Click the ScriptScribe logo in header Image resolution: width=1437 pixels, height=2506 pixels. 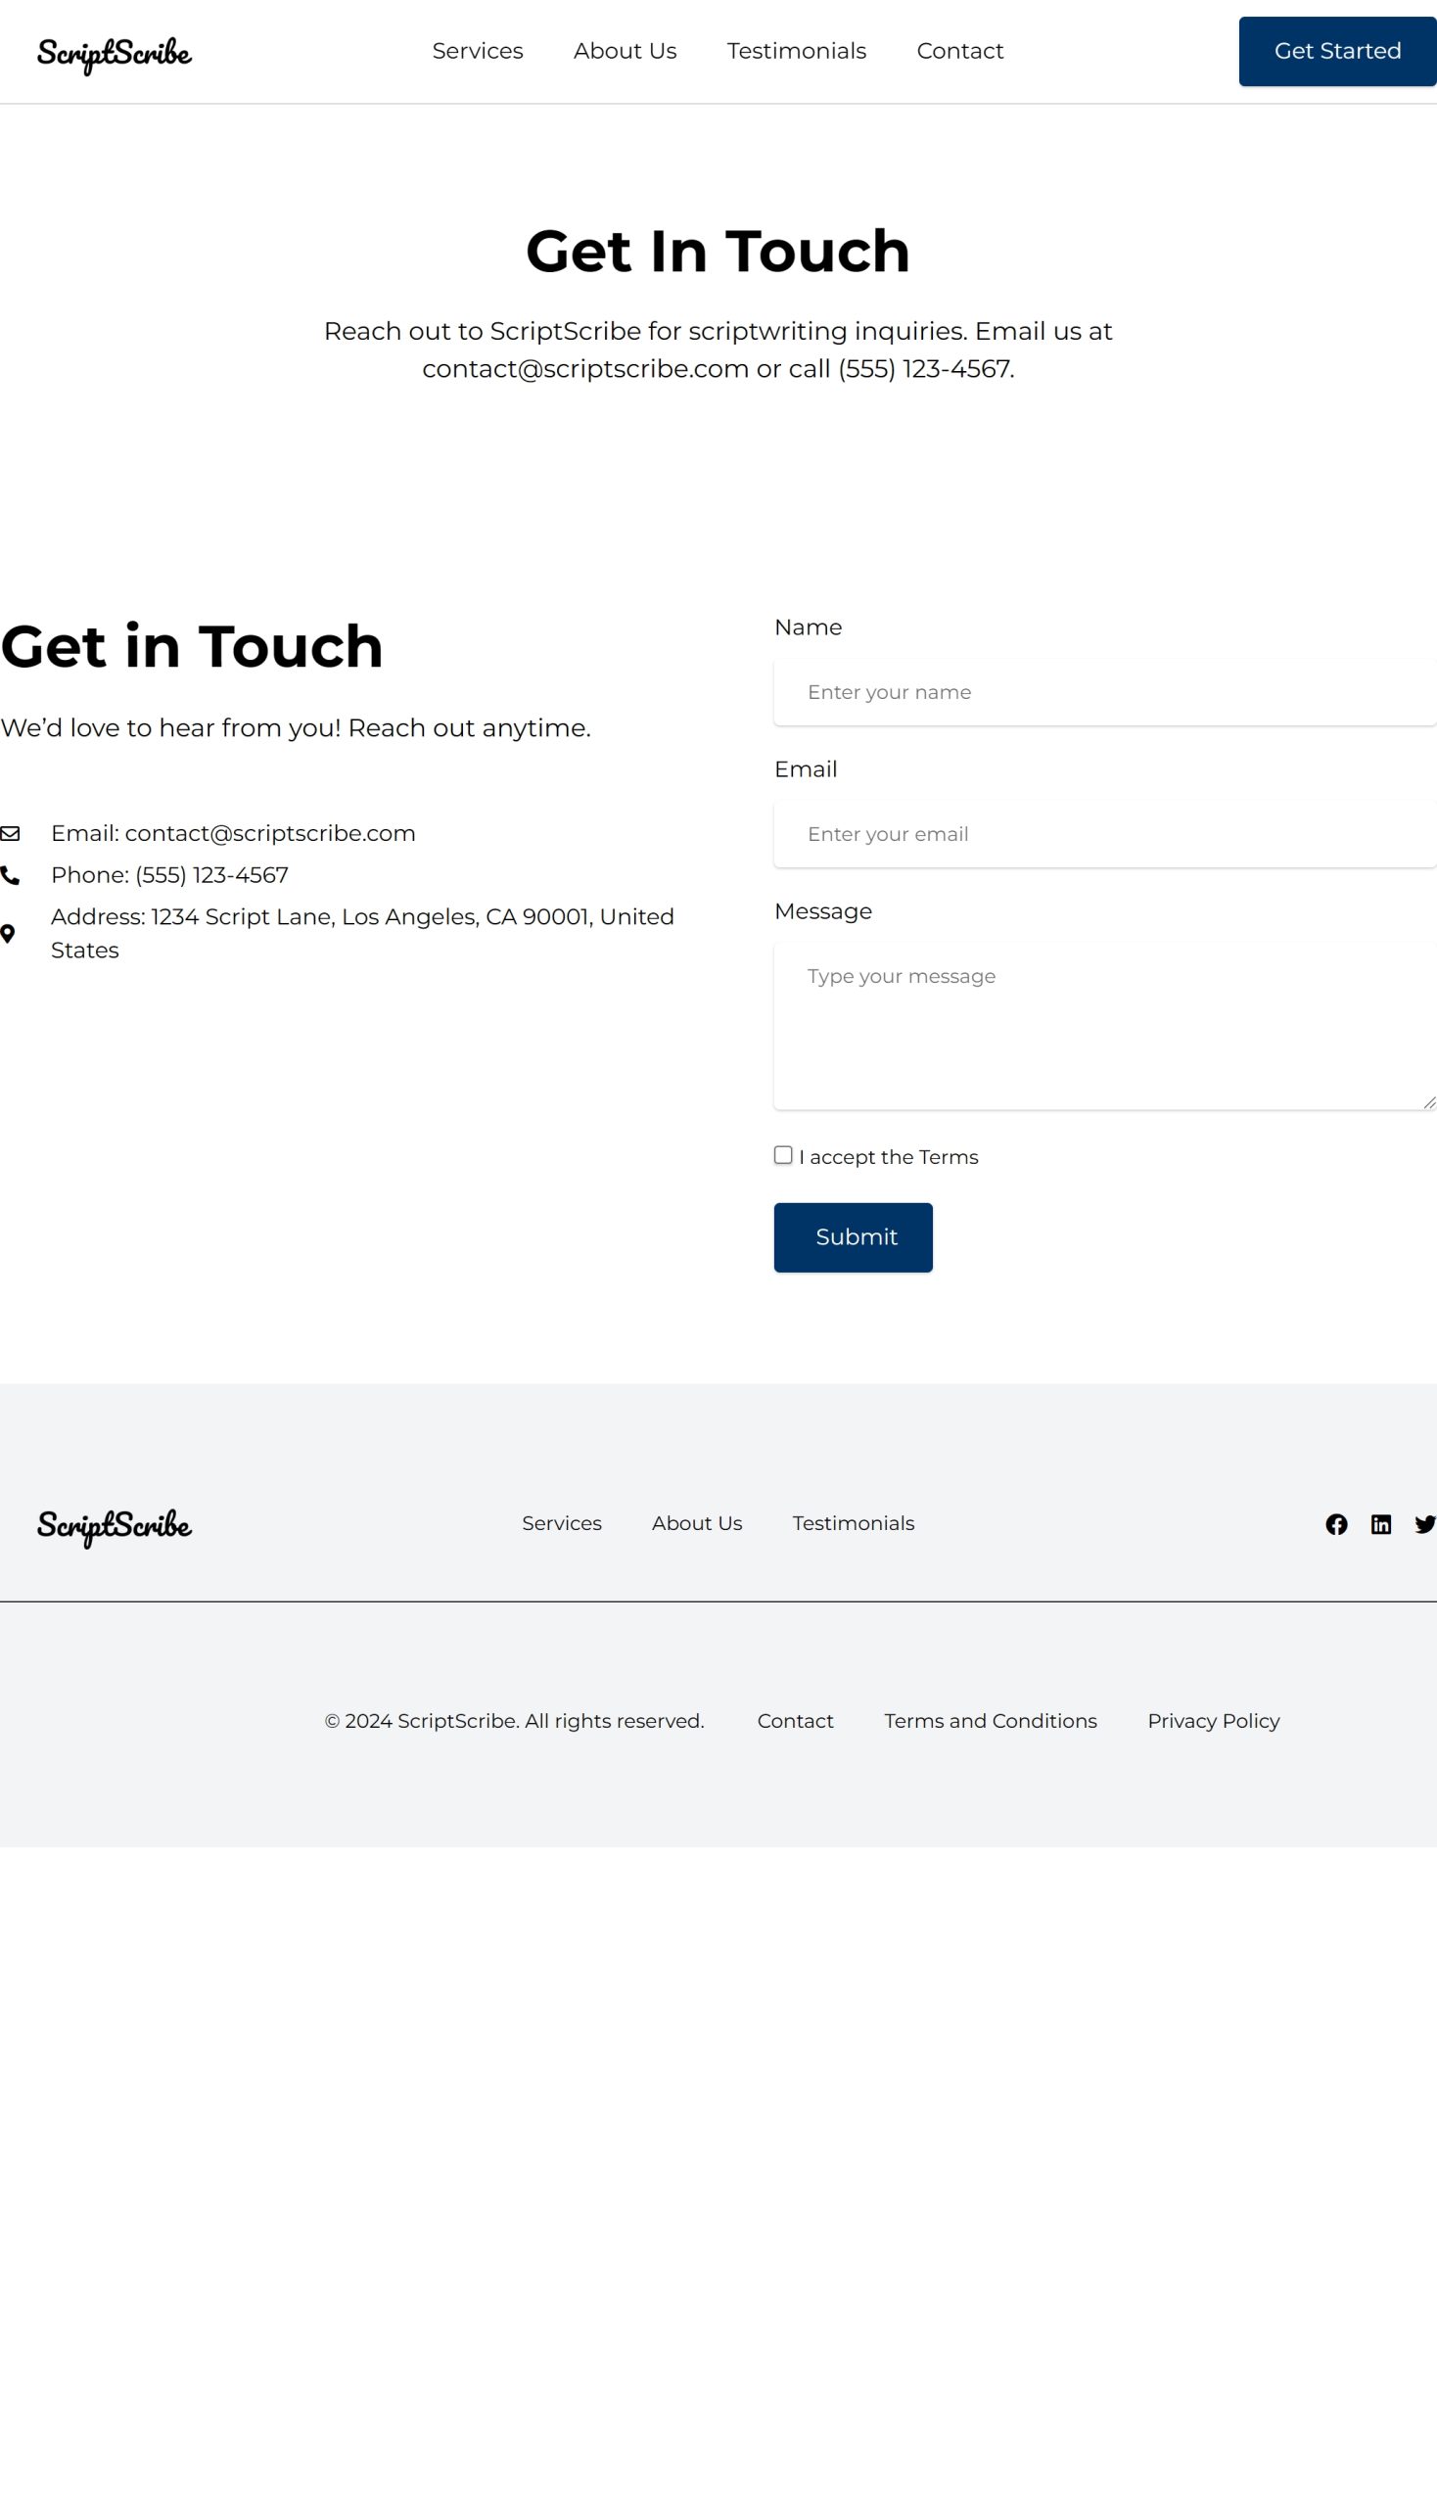115,52
